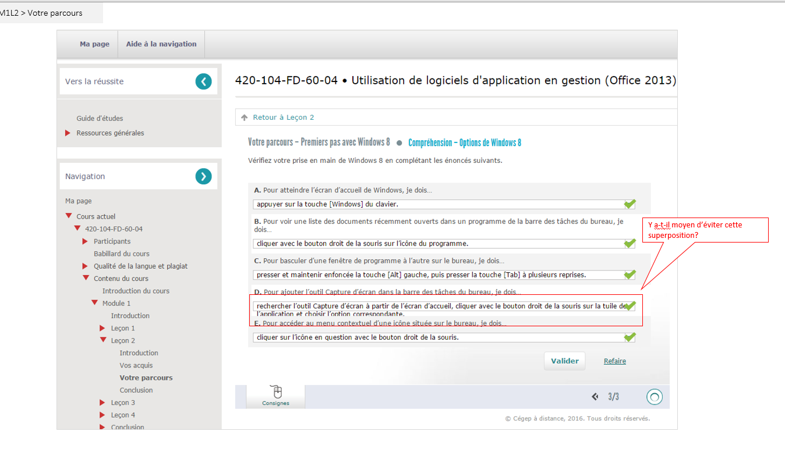Open Aide à la navigation tab
785x449 pixels.
pyautogui.click(x=161, y=44)
